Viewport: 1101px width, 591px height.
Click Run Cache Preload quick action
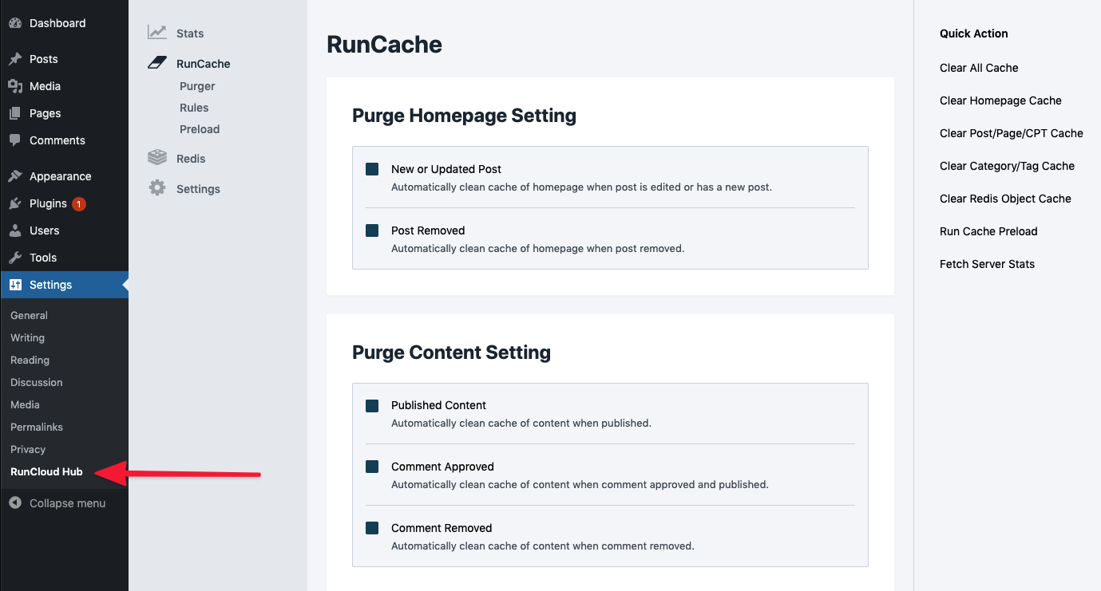(988, 231)
